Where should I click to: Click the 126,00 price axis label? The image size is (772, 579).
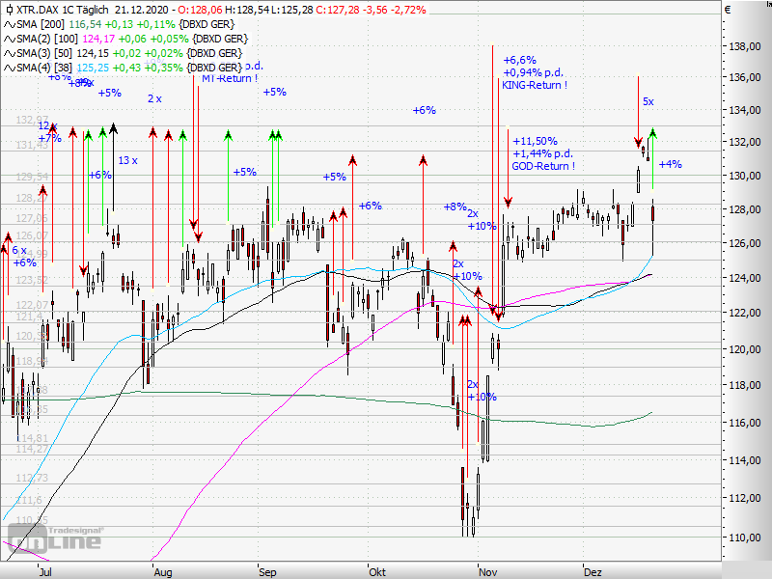click(x=745, y=243)
